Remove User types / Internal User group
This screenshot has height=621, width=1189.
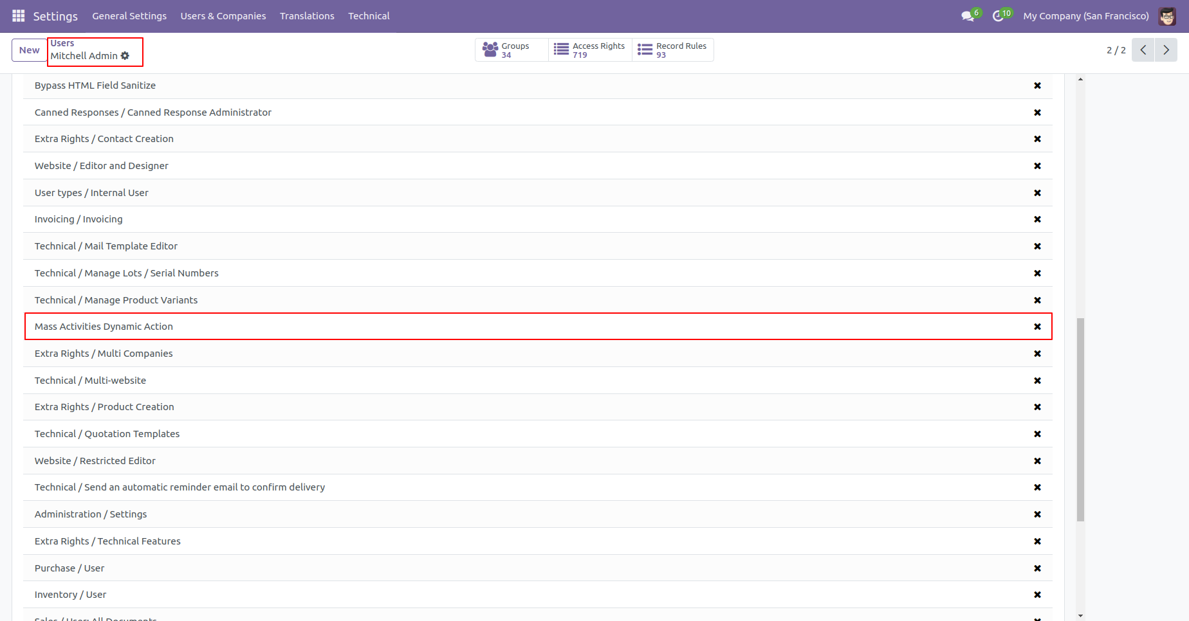pos(1037,193)
